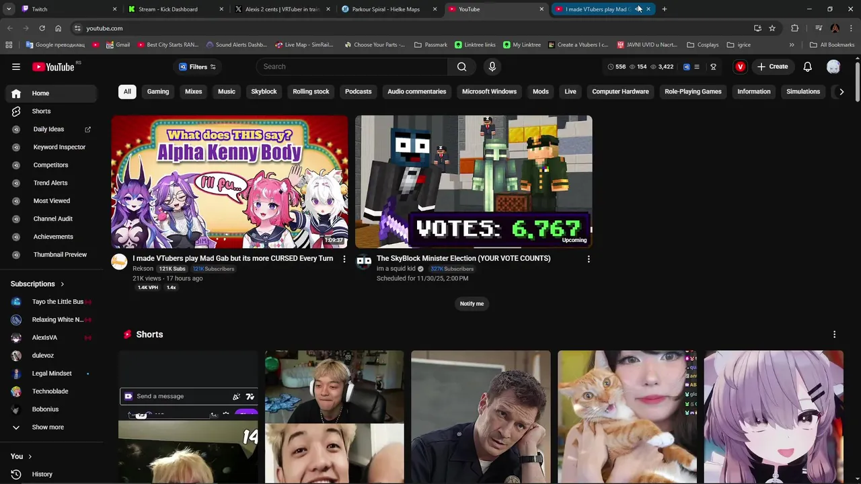The image size is (861, 484).
Task: Open the YouTube hamburger guide menu
Action: point(16,67)
